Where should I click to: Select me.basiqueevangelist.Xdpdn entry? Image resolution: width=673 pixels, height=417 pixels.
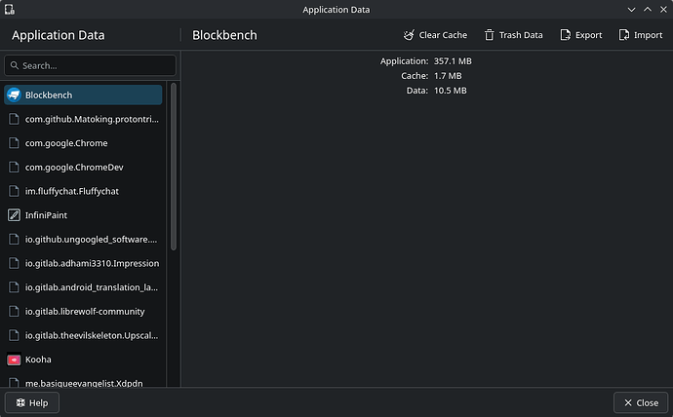(83, 381)
